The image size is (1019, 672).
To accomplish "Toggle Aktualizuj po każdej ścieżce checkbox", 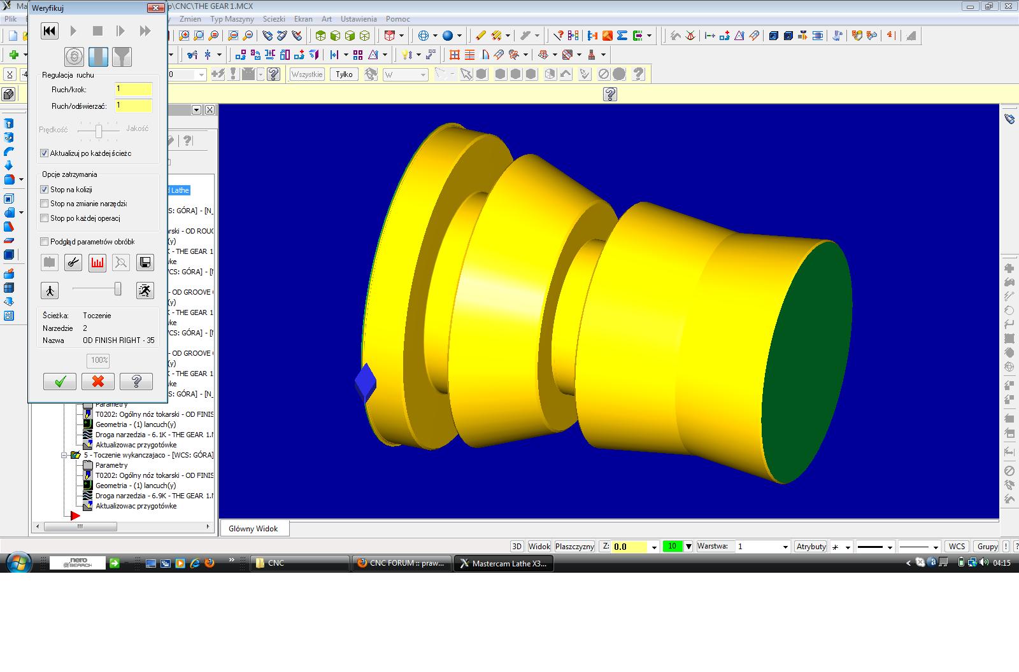I will click(x=44, y=153).
